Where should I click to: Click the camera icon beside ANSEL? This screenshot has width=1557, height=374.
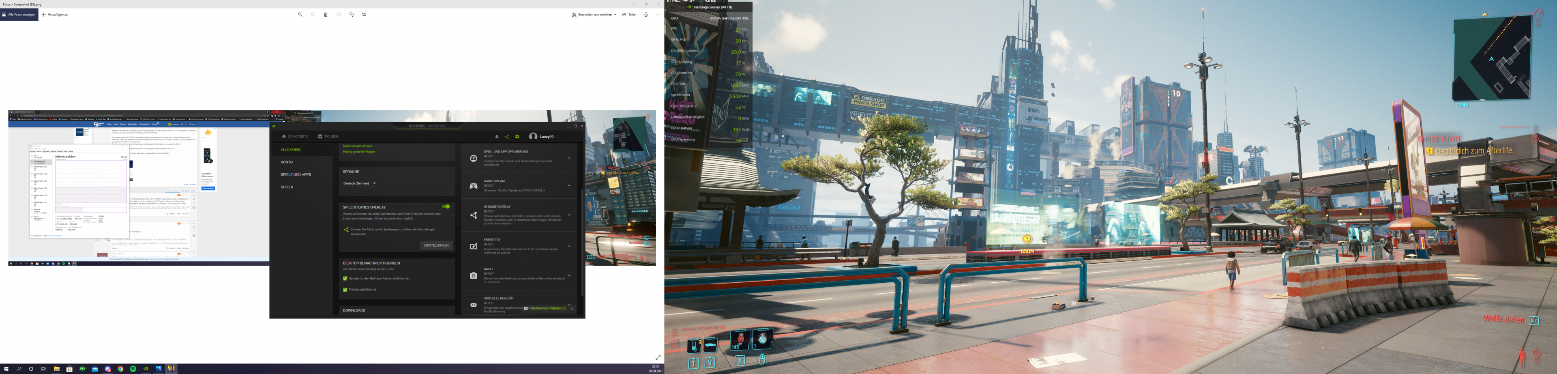tap(473, 275)
